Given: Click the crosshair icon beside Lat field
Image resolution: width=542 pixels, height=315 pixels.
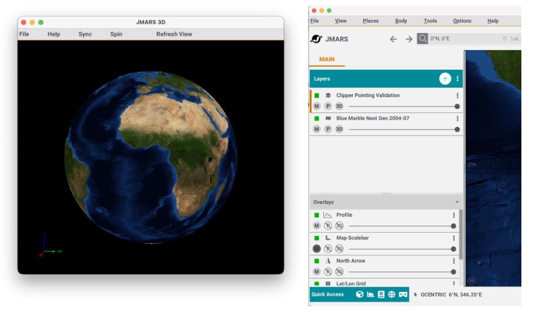Looking at the screenshot, I should click(x=505, y=39).
